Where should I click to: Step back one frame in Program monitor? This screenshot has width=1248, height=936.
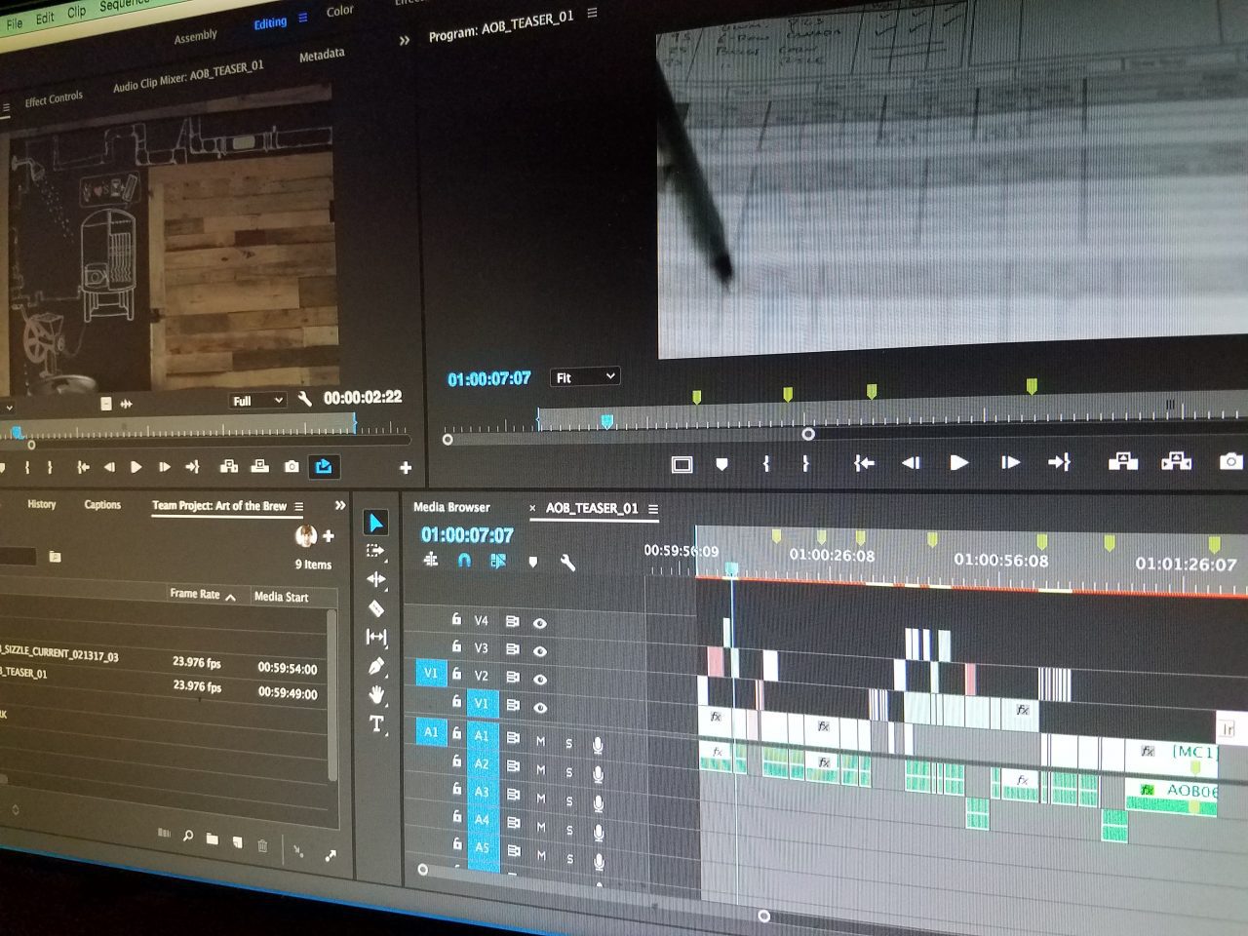click(x=911, y=463)
